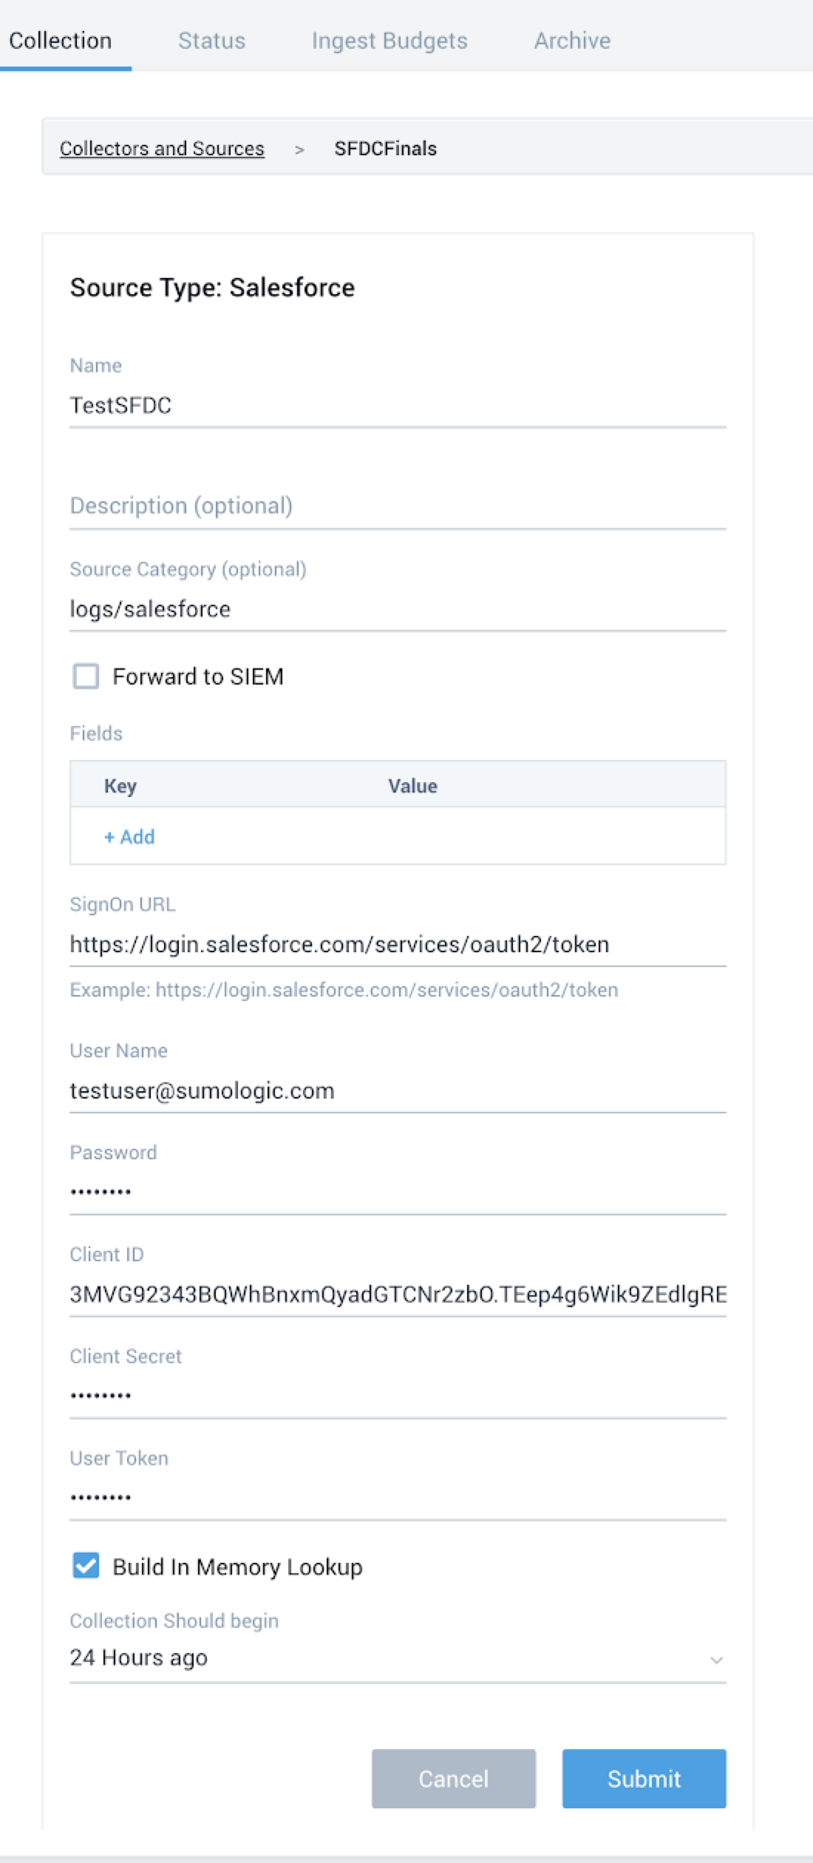Uncheck Build In Memory Lookup
The width and height of the screenshot is (813, 1863).
pos(86,1567)
